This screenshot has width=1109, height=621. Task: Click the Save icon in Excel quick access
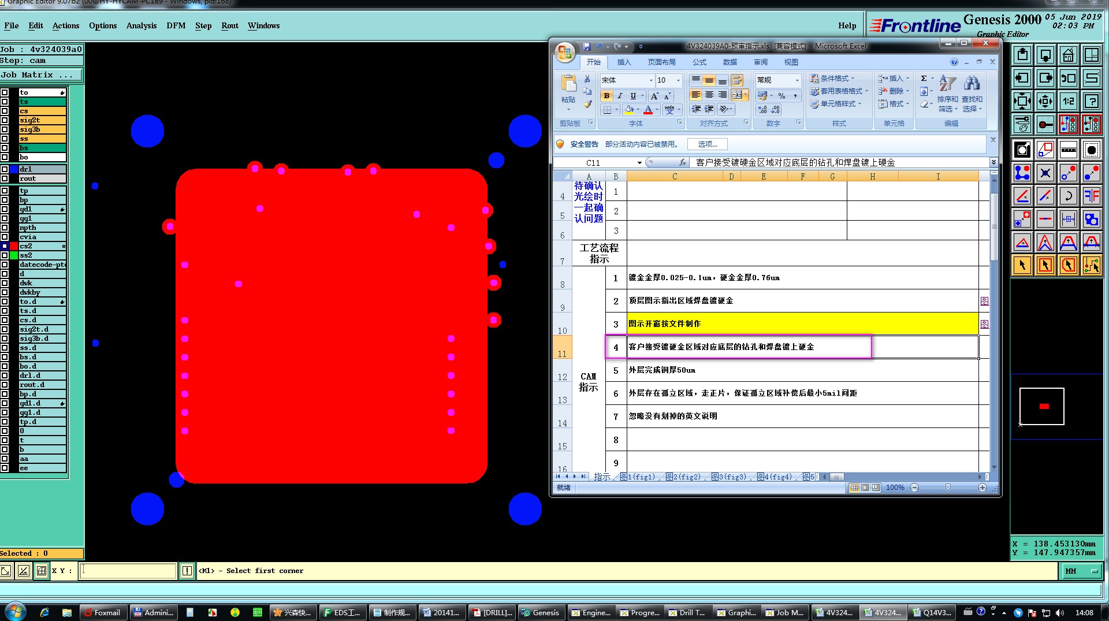587,46
